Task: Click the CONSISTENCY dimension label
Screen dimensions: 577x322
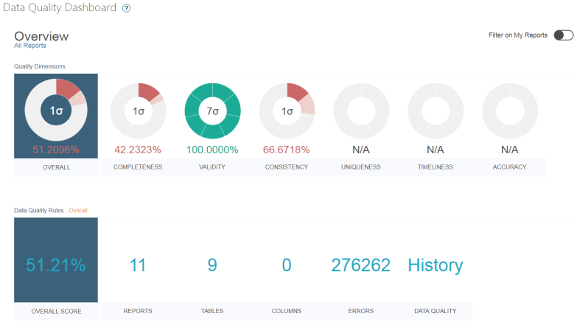Action: point(287,167)
